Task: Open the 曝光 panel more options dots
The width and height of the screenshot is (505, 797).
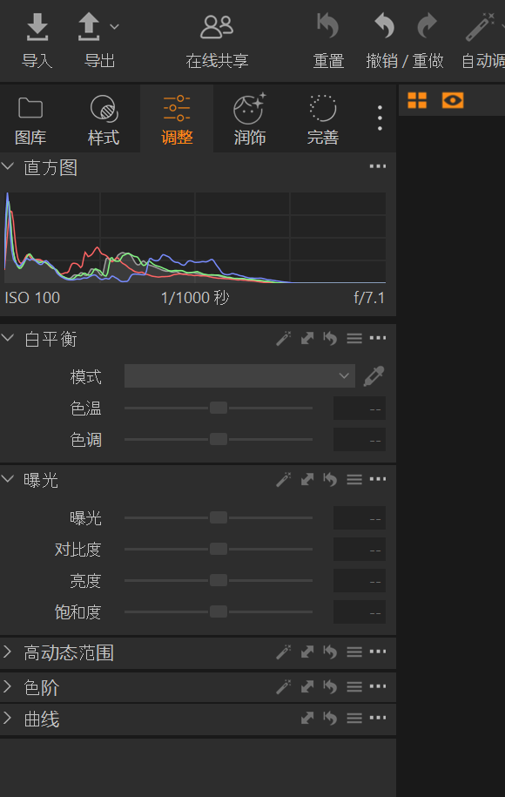Action: click(x=378, y=479)
